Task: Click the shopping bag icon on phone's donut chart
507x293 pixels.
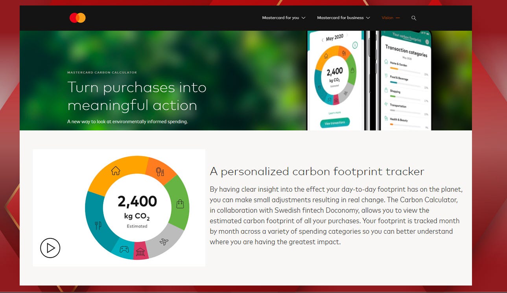Action: pyautogui.click(x=352, y=70)
